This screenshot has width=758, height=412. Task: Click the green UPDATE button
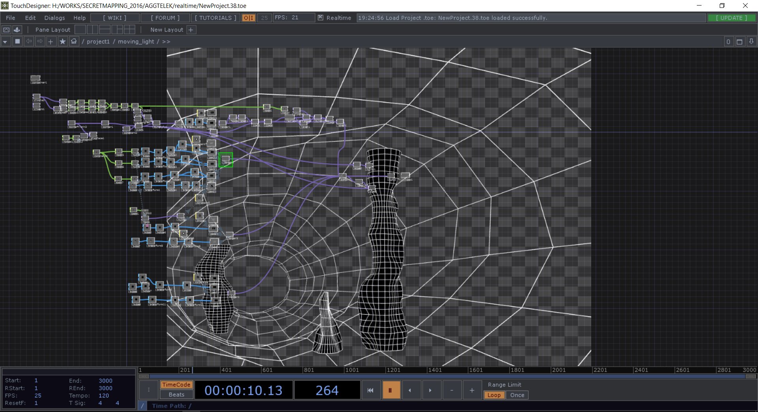(731, 18)
